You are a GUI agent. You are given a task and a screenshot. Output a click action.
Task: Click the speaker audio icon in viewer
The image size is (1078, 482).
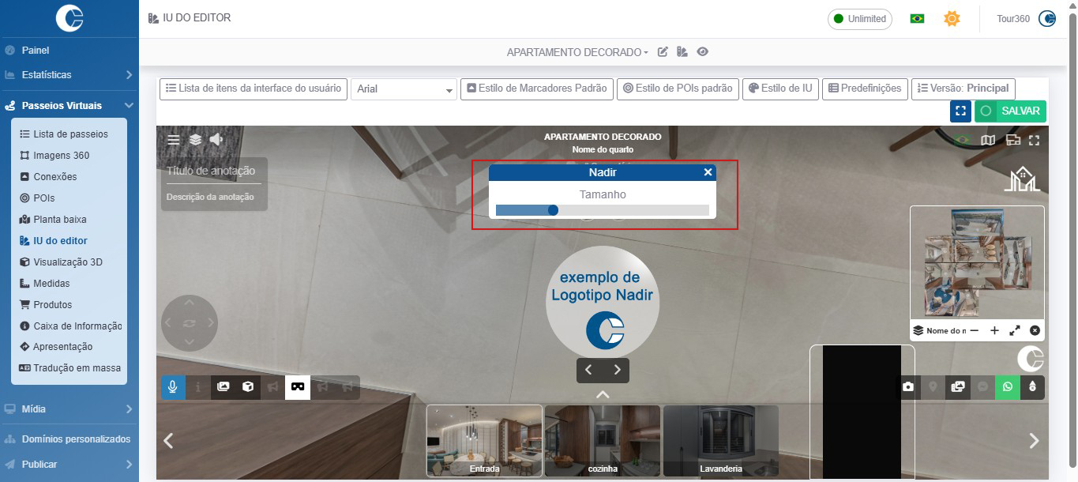click(216, 140)
